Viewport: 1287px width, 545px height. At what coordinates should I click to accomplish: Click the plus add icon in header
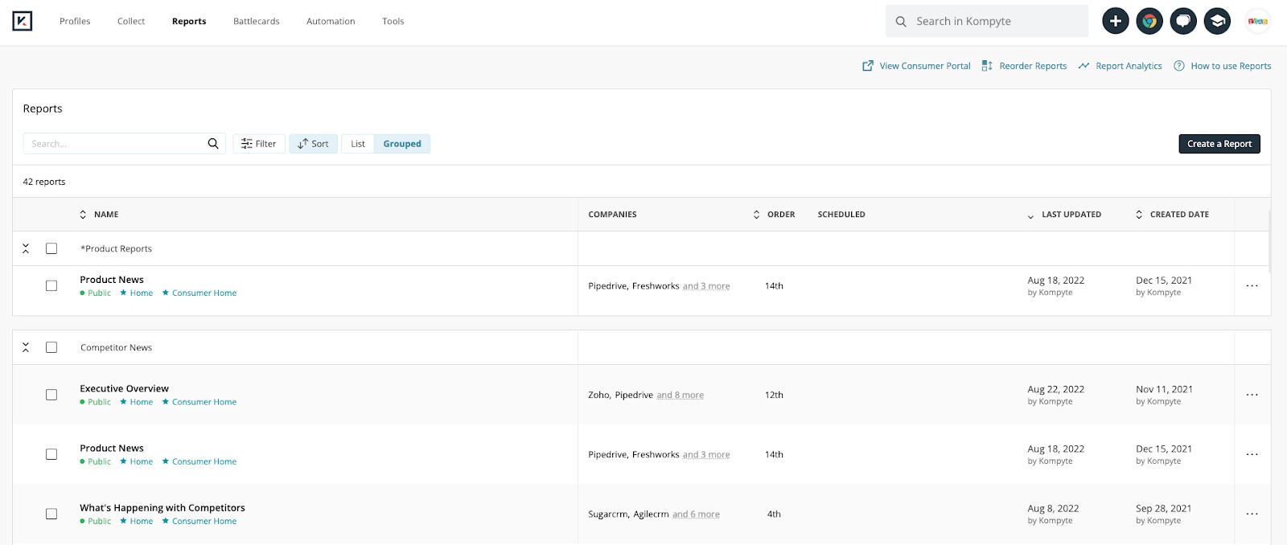point(1115,21)
